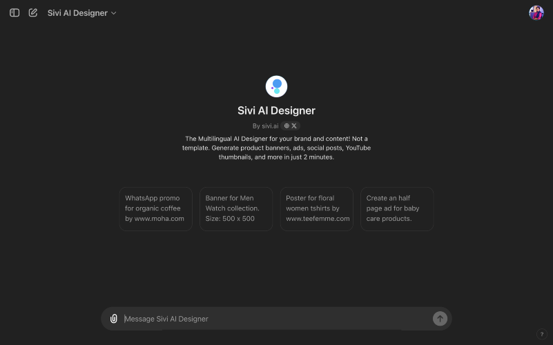Use the half page ad for baby care prompt
Image resolution: width=553 pixels, height=345 pixels.
click(x=397, y=209)
